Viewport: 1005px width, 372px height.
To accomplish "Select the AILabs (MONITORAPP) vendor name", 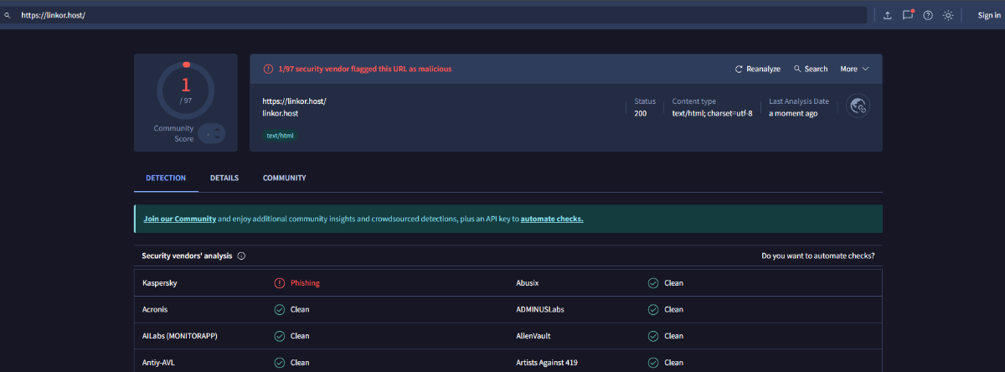I will click(x=179, y=336).
